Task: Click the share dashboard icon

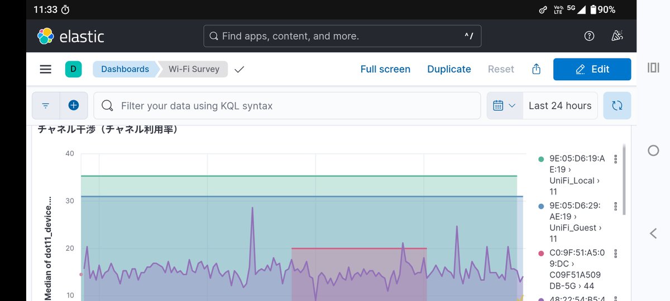Action: click(x=536, y=69)
